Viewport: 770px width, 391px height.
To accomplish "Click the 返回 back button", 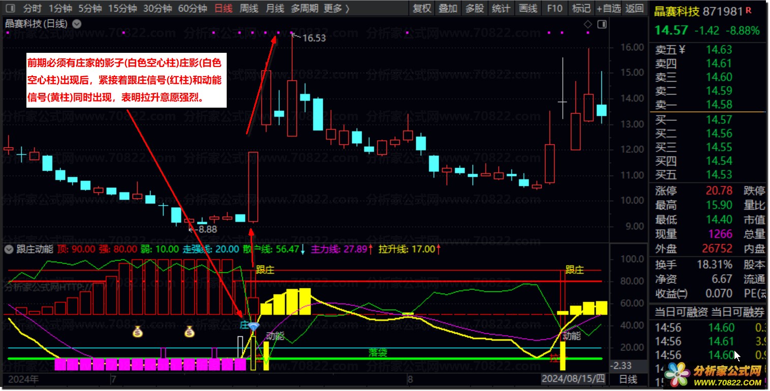I will 634,8.
